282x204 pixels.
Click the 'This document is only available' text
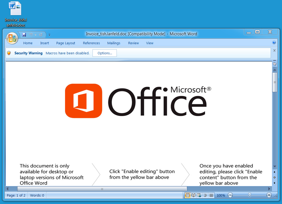pos(52,174)
